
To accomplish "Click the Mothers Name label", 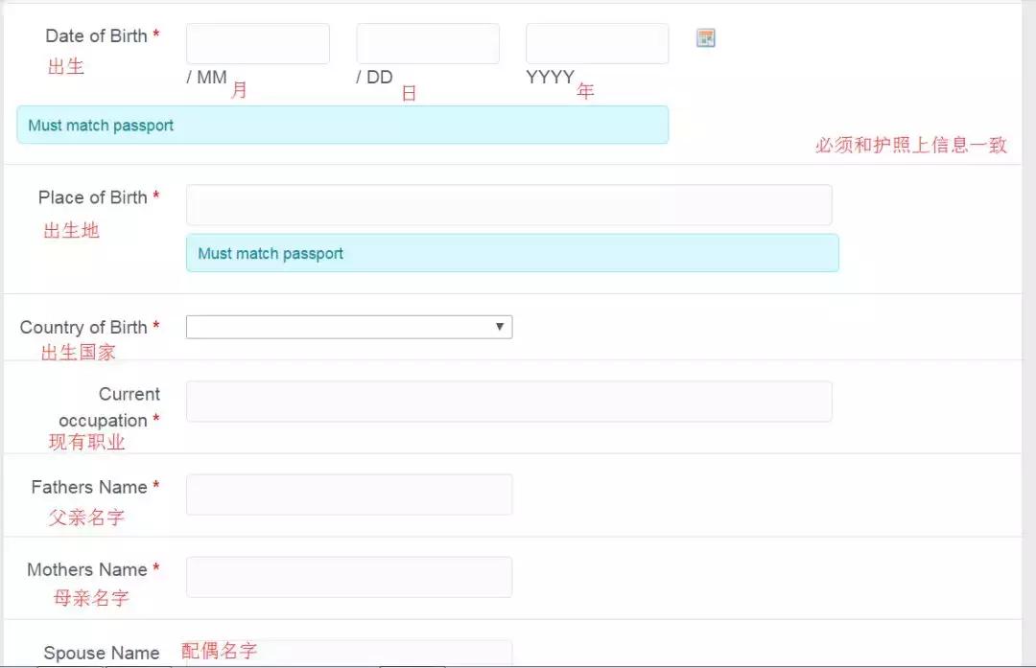I will (93, 569).
